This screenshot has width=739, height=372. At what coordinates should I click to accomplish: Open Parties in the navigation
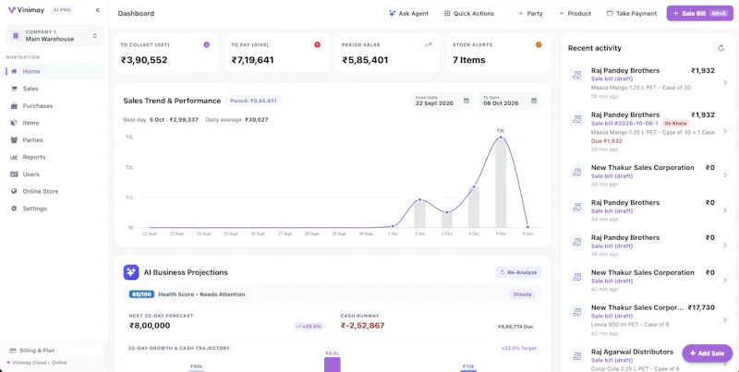pyautogui.click(x=55, y=140)
